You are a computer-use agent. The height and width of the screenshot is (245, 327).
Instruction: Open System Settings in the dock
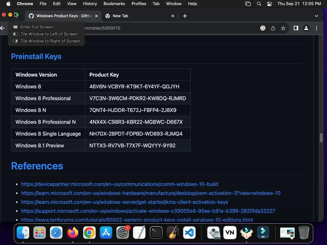[123, 233]
